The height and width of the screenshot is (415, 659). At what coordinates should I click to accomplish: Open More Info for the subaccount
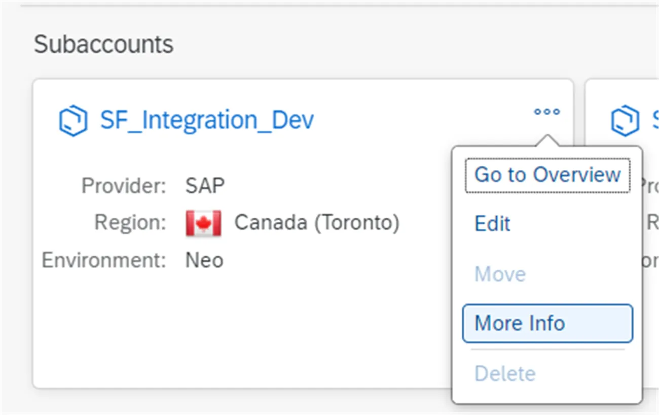[547, 323]
